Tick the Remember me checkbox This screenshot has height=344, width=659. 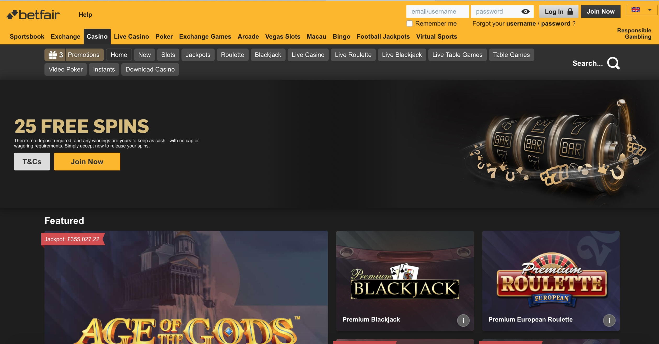click(x=410, y=23)
